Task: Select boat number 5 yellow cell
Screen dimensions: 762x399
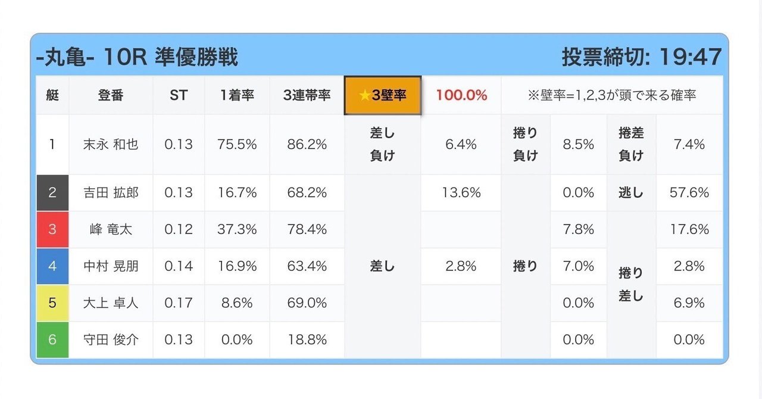Action: tap(52, 303)
